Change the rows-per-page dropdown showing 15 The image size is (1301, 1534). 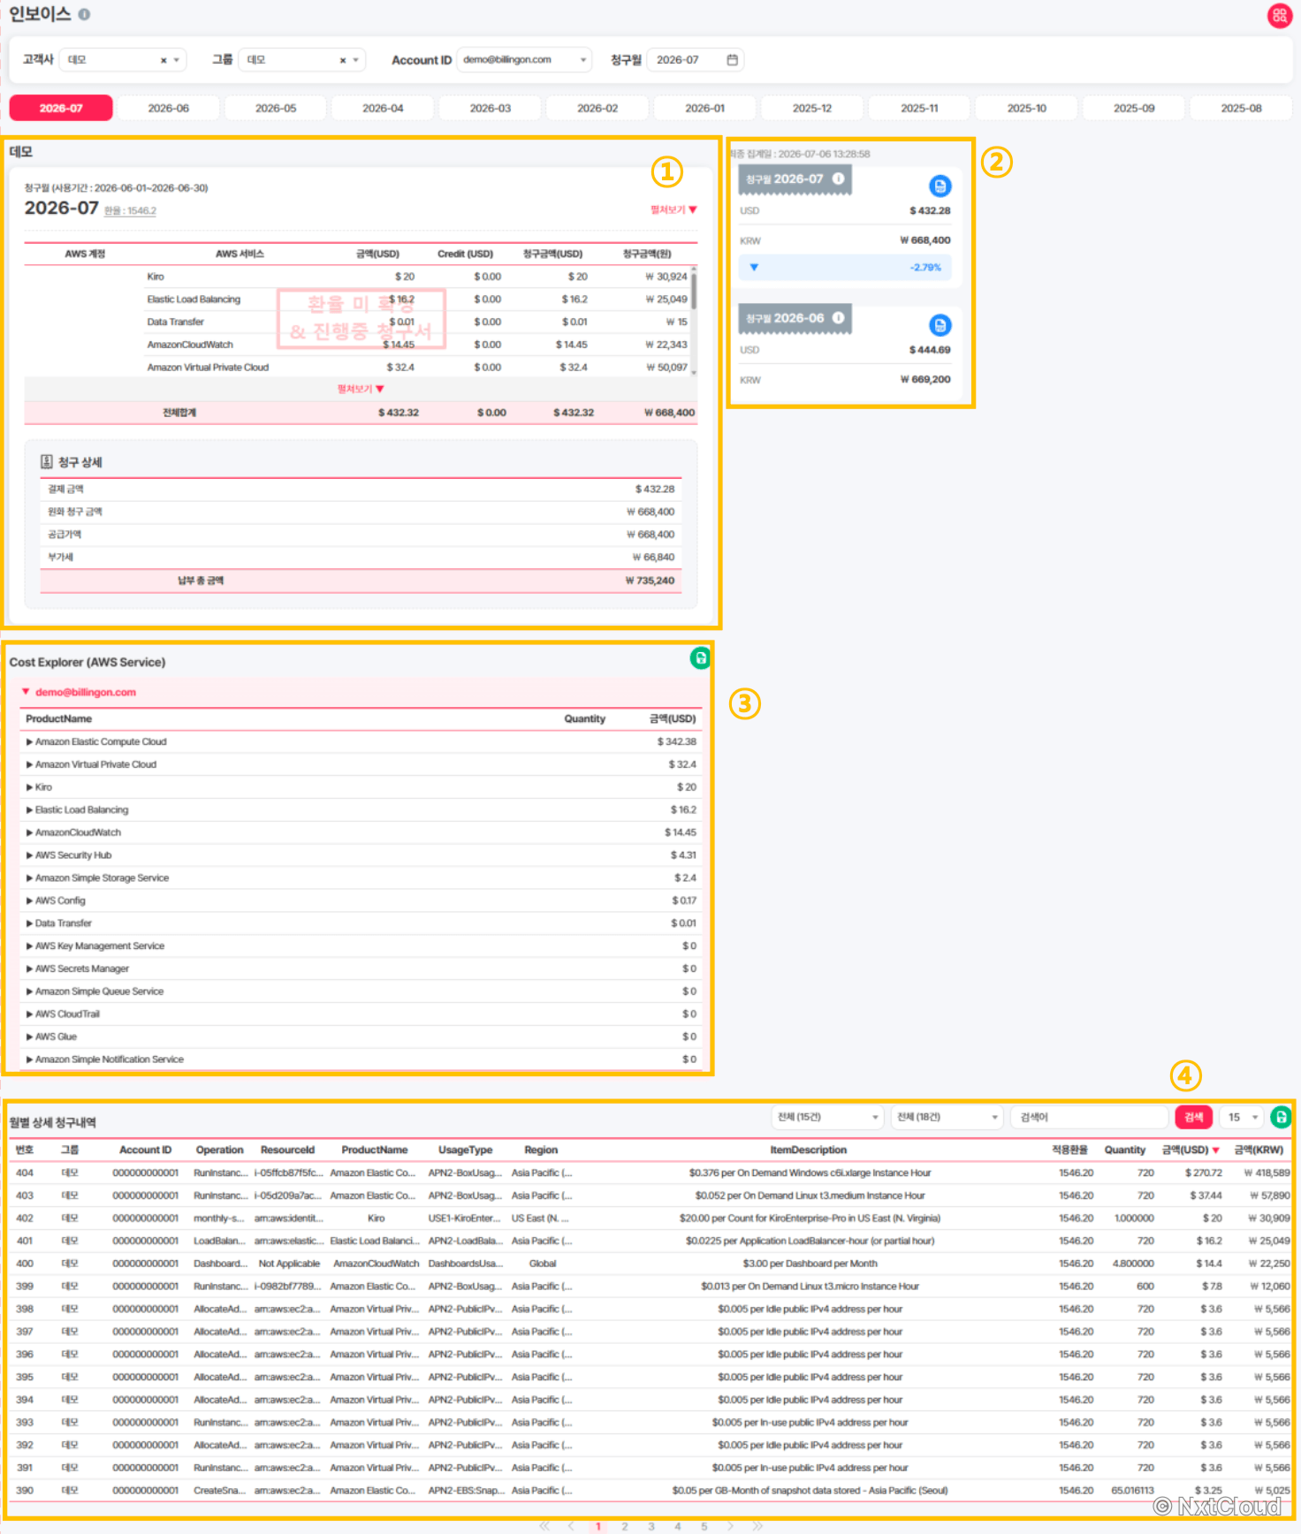click(1242, 1117)
